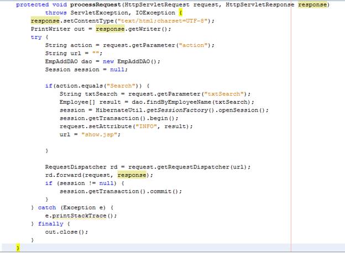Image resolution: width=345 pixels, height=253 pixels.
Task: Click the catch keyword
Action: pos(47,208)
